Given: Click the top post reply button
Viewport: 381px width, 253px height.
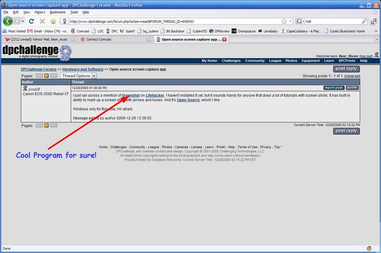Looking at the screenshot, I should pyautogui.click(x=346, y=69).
